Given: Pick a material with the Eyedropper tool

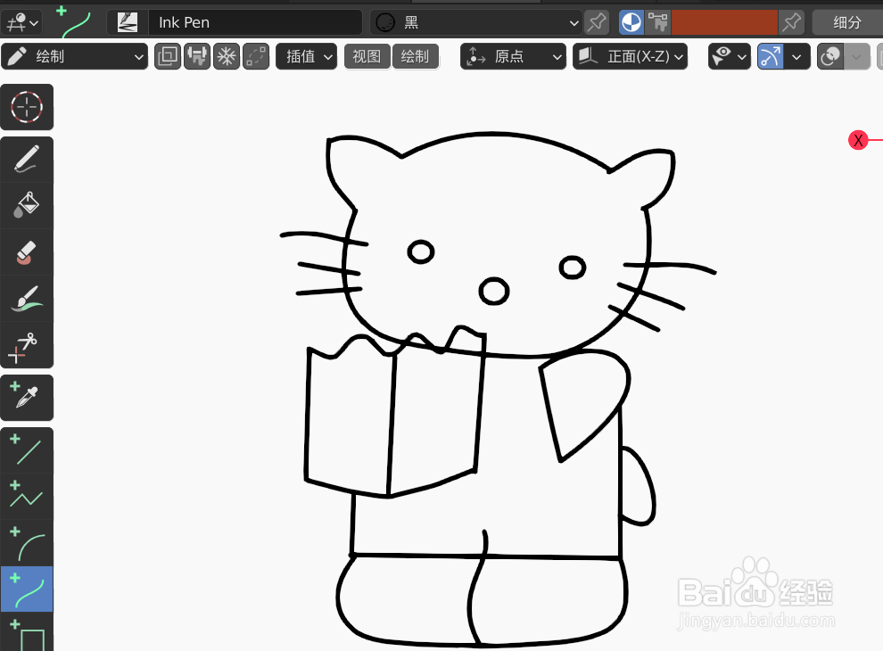Looking at the screenshot, I should (27, 398).
